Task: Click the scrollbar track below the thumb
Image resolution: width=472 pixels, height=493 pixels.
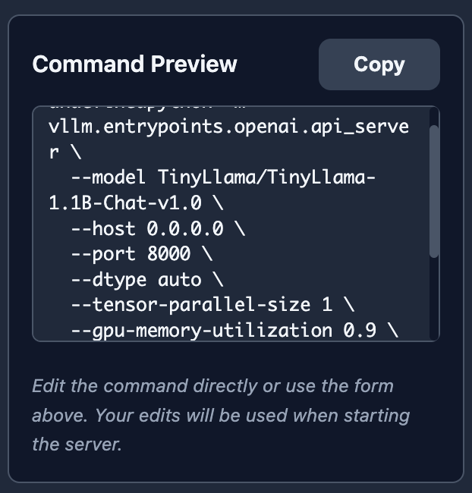Action: point(434,300)
